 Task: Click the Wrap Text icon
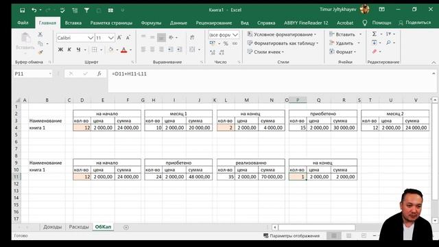pyautogui.click(x=192, y=37)
